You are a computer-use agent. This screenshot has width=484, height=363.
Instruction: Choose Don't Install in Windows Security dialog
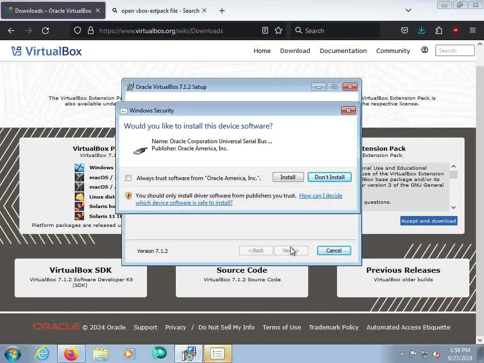coord(329,177)
